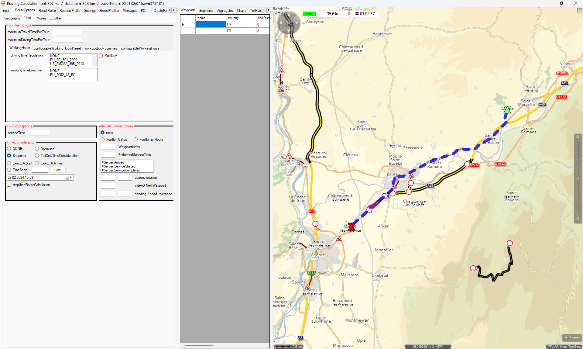This screenshot has width=583, height=349.
Task: Open the date picker dropdown
Action: [x=70, y=178]
